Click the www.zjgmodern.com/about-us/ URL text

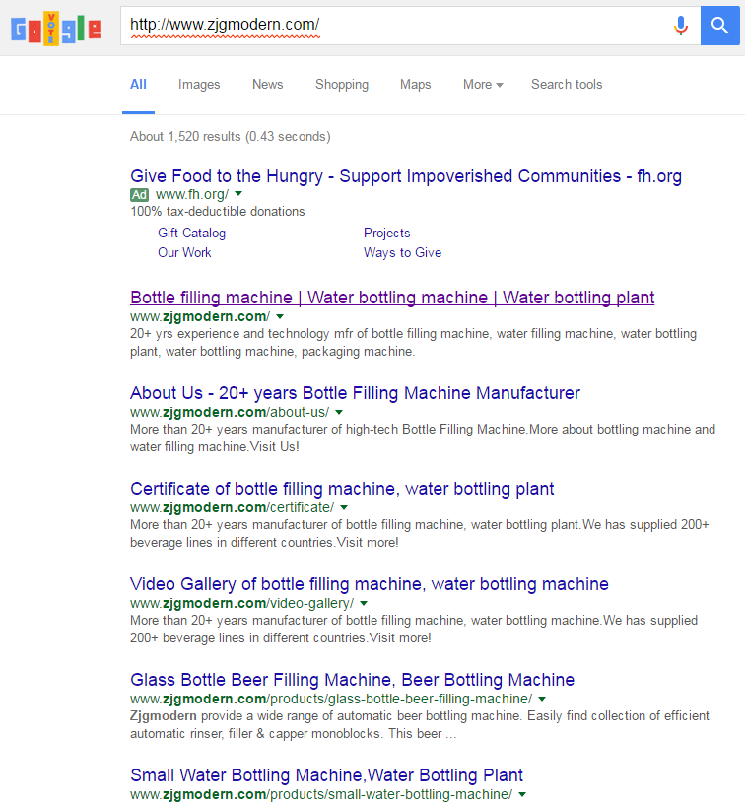[230, 412]
